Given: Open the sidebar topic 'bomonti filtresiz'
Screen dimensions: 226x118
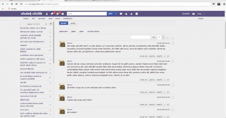Looking at the screenshot, I should pyautogui.click(x=27, y=69).
